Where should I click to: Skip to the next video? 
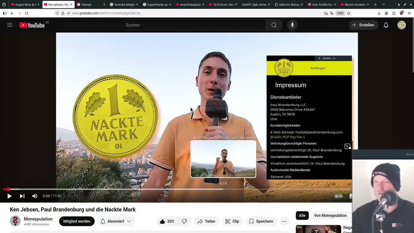[22, 196]
